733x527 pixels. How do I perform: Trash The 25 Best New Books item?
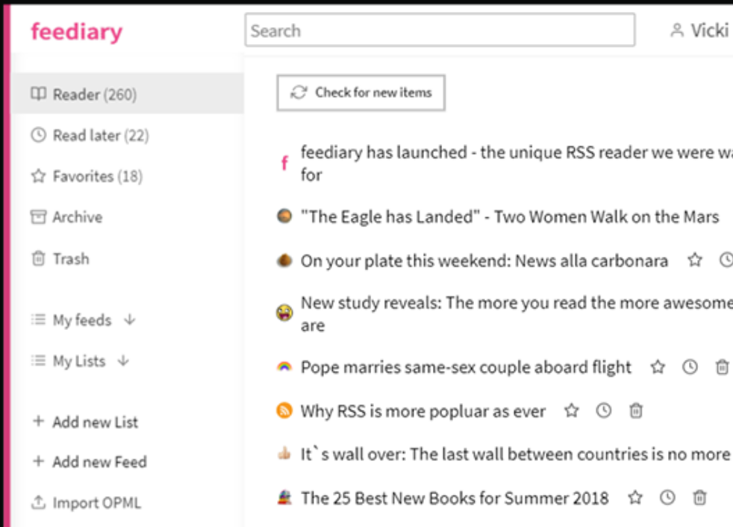[699, 497]
